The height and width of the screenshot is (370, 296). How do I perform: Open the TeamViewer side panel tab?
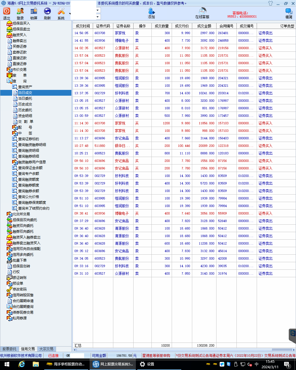tap(292, 336)
